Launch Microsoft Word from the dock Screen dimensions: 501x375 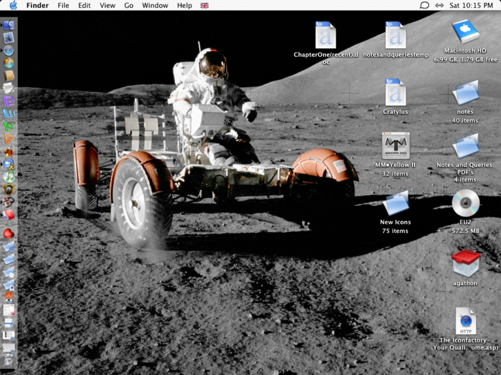(9, 112)
